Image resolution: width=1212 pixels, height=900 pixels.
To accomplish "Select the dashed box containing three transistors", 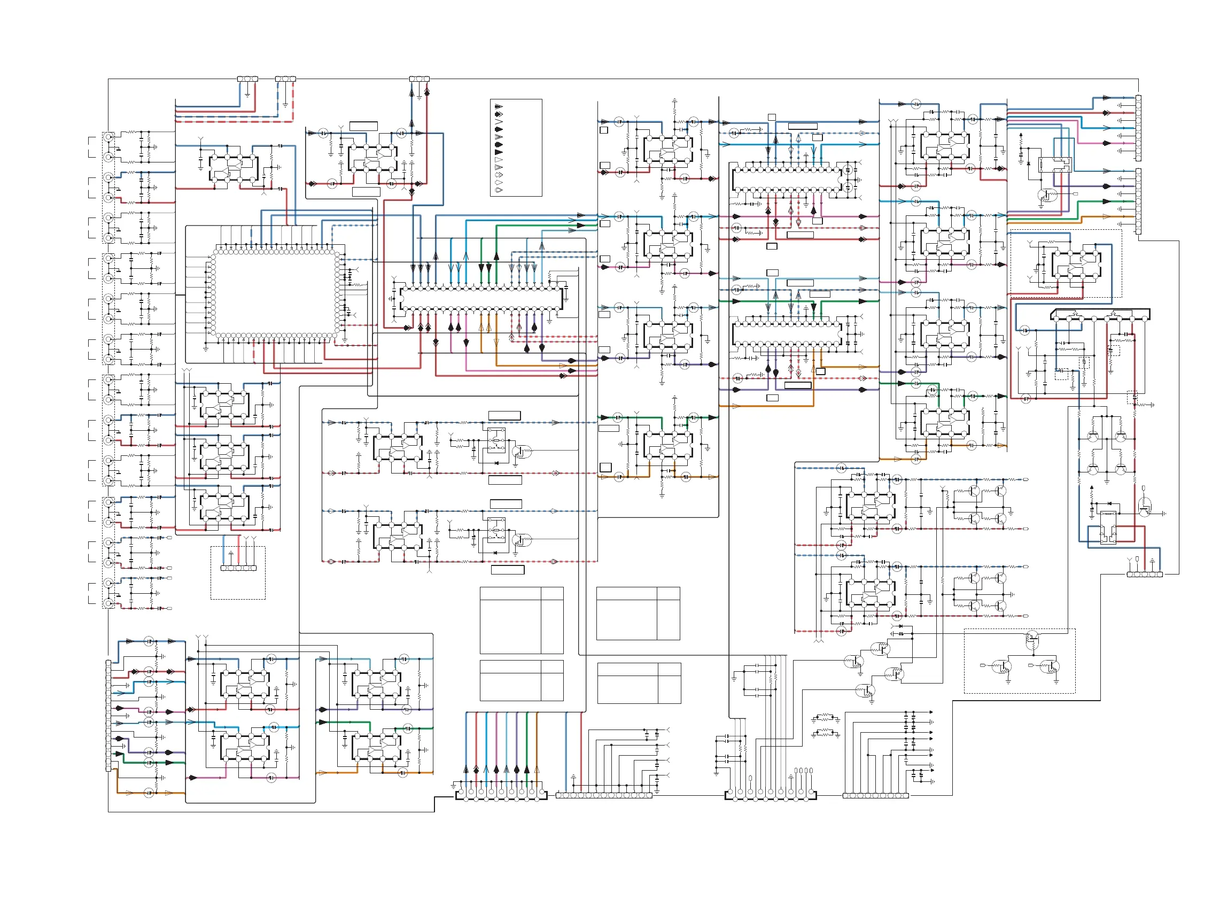I will pyautogui.click(x=1019, y=661).
